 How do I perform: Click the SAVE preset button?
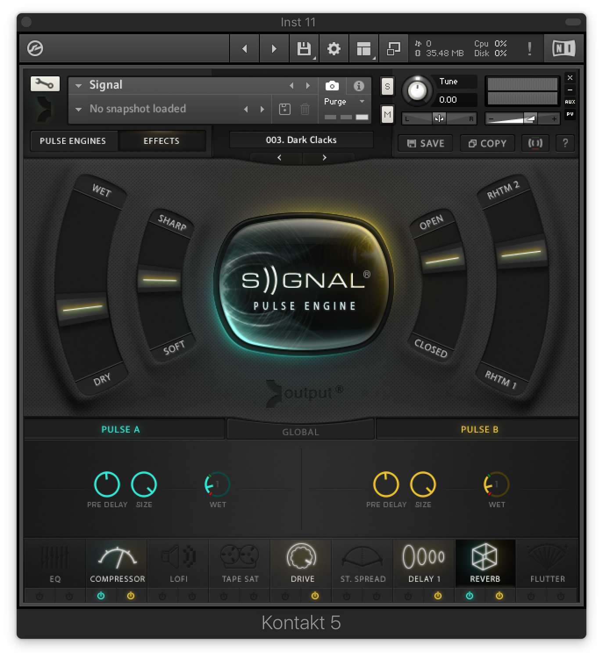(425, 143)
